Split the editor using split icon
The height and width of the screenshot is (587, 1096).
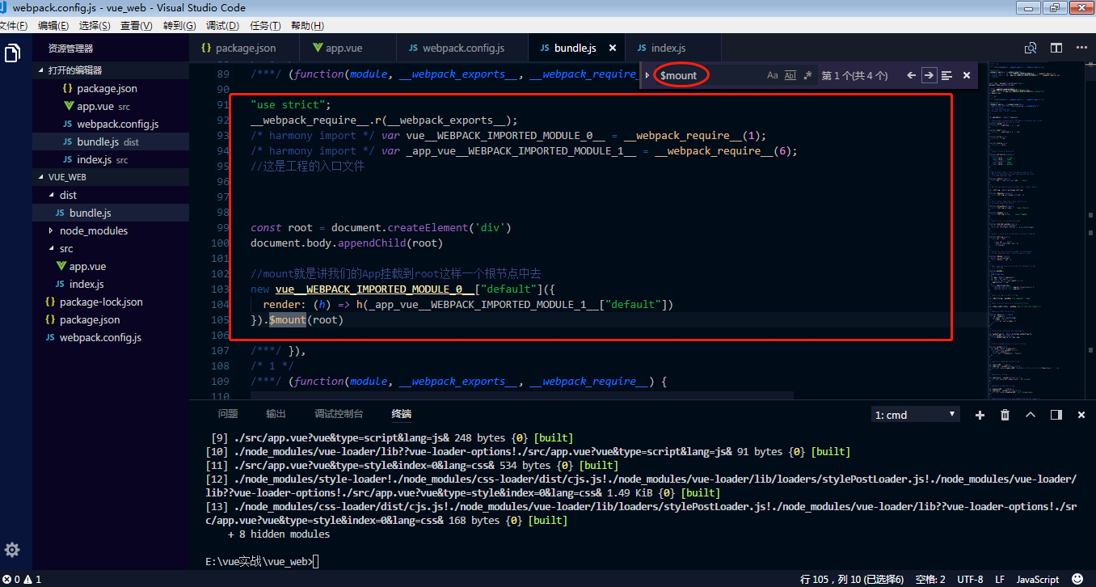1057,48
